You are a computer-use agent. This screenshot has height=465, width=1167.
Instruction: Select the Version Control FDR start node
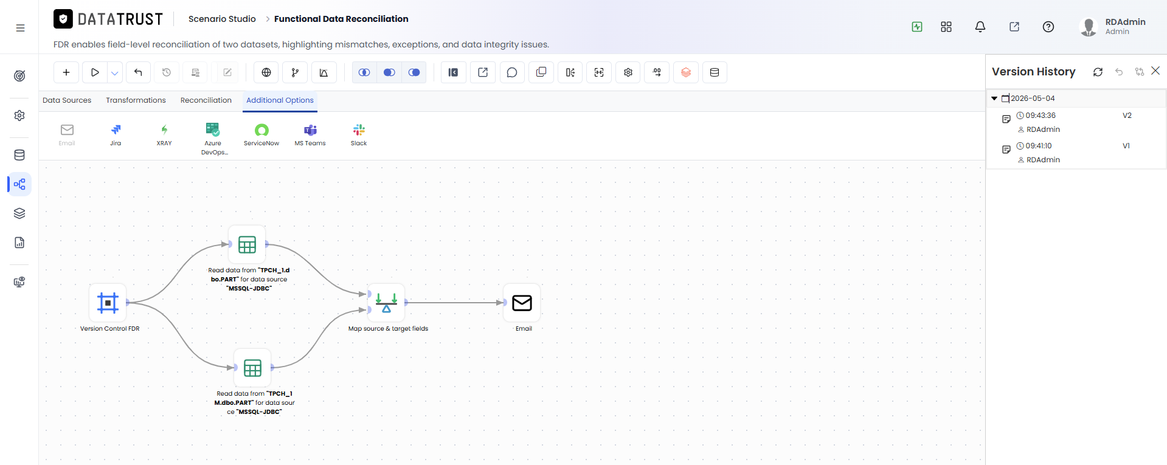tap(108, 302)
